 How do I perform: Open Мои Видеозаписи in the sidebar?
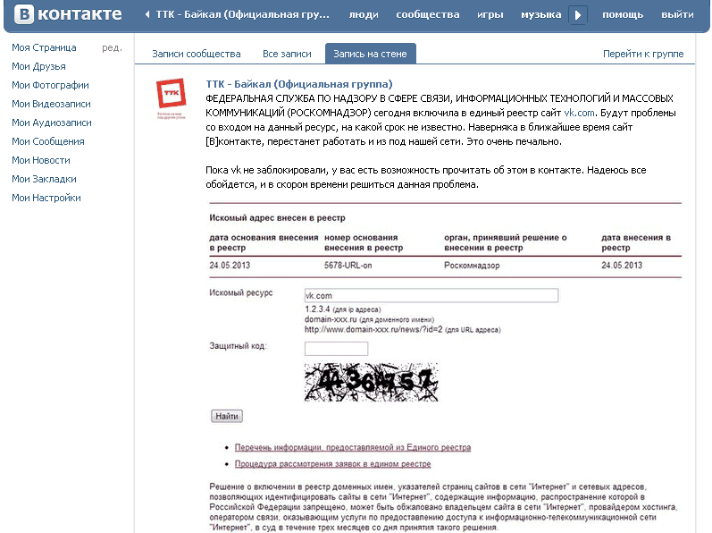(51, 104)
